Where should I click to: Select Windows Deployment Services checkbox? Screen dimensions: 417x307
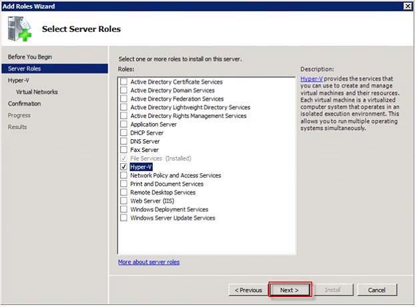123,209
